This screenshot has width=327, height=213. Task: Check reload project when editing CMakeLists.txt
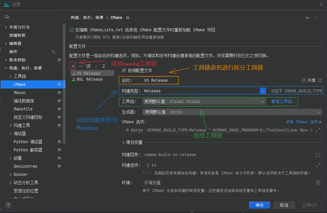[x=71, y=30]
